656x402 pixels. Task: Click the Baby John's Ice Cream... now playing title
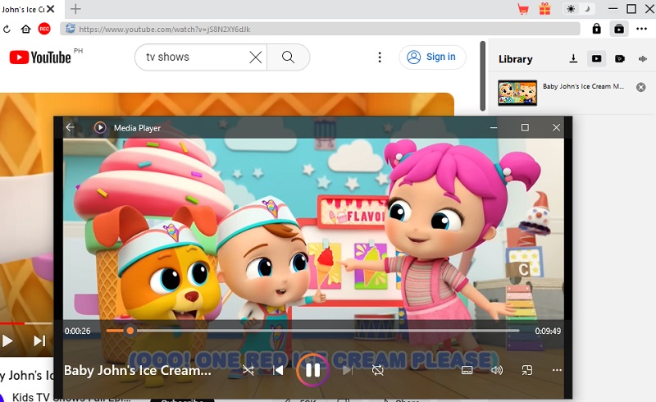click(137, 371)
